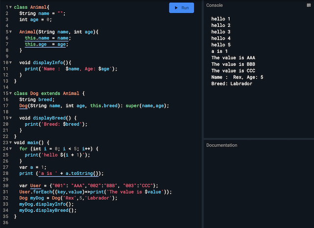Click 'extends' keyword on line 15
This screenshot has width=314, height=228.
51,94
